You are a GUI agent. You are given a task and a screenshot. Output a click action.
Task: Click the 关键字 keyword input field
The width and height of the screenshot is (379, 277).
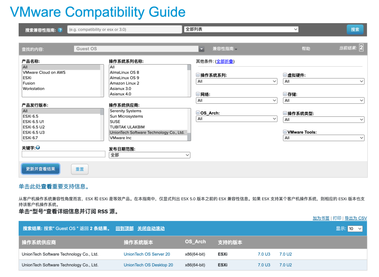click(x=63, y=154)
